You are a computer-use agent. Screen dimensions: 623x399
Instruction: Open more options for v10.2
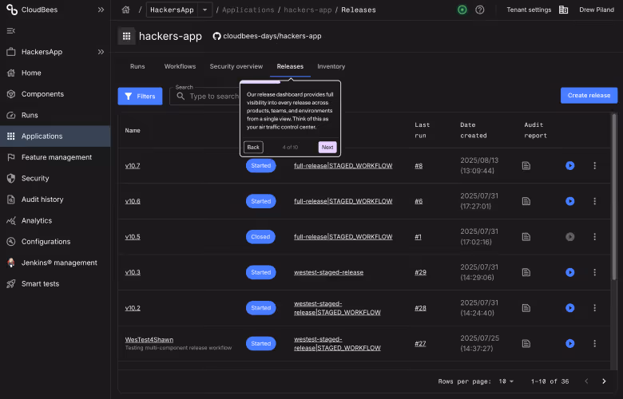594,308
